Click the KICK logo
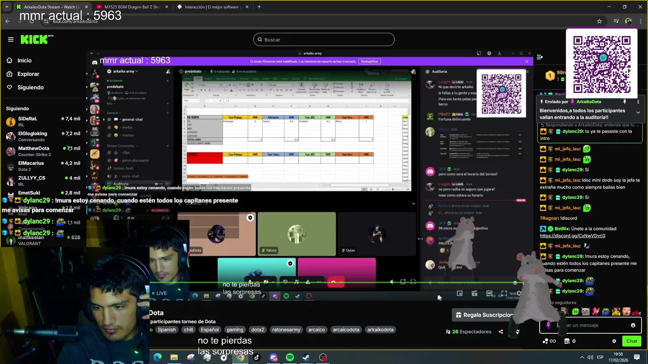Image resolution: width=648 pixels, height=364 pixels. pos(36,39)
